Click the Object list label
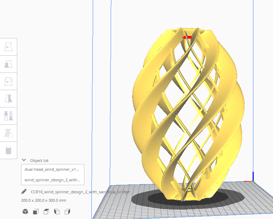 39,161
